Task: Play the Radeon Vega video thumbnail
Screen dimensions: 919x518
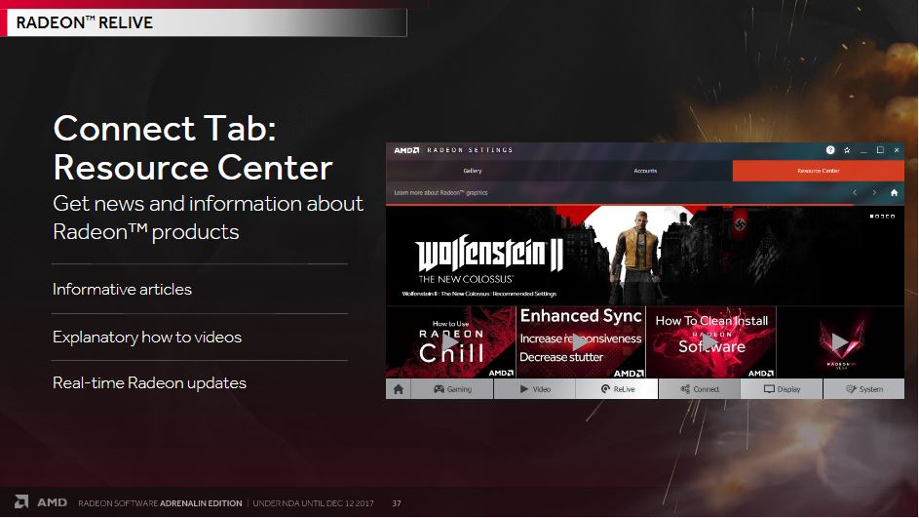Action: coord(840,342)
